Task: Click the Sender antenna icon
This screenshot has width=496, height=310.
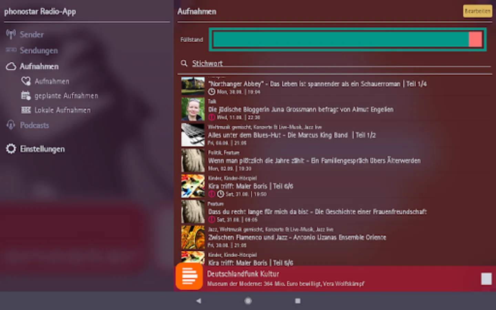Action: (x=11, y=34)
